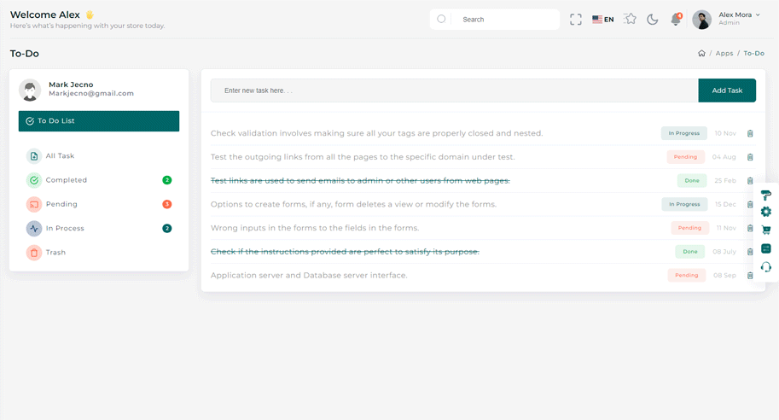Toggle dark mode moon icon
The height and width of the screenshot is (420, 779).
[x=653, y=19]
